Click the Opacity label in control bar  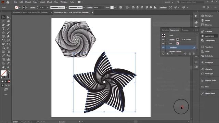(x=89, y=8)
